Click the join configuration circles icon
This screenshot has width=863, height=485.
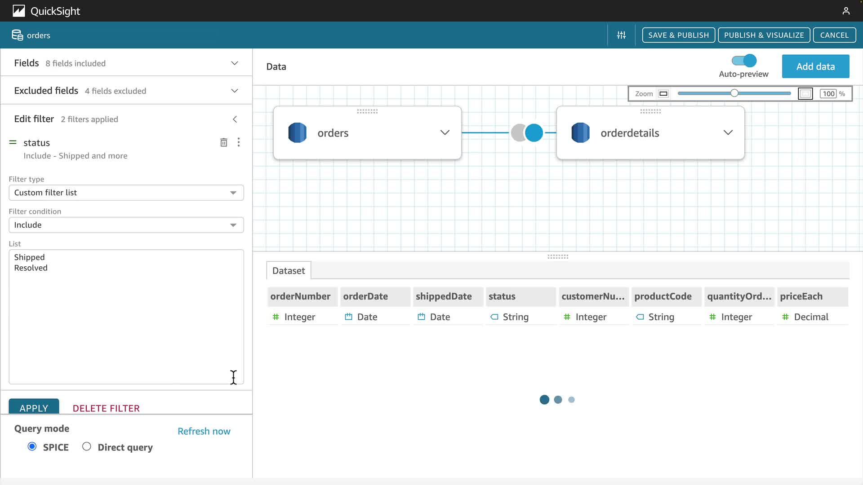527,133
